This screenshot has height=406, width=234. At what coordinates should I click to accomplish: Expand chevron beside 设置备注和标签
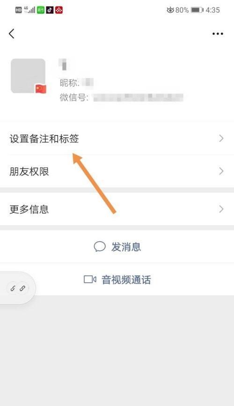pyautogui.click(x=221, y=139)
